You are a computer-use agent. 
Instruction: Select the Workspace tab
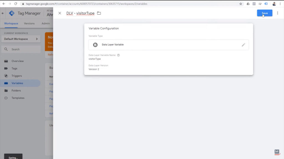pyautogui.click(x=11, y=23)
